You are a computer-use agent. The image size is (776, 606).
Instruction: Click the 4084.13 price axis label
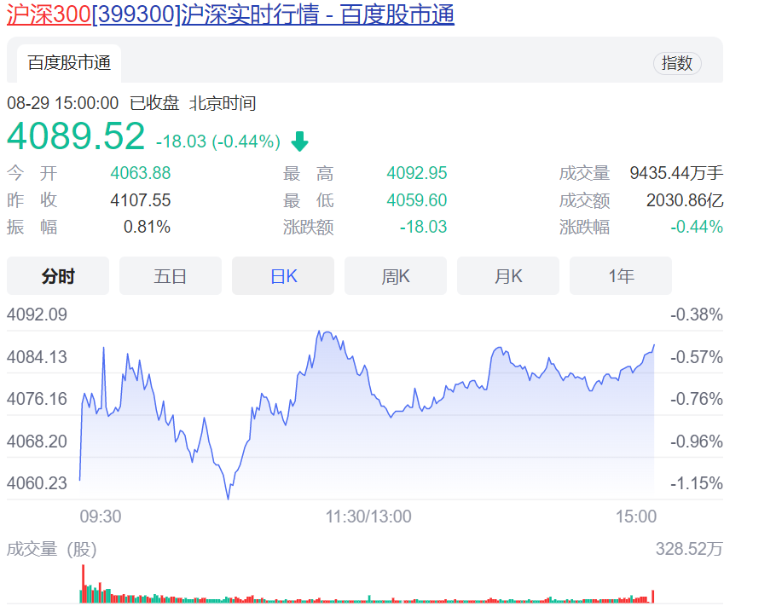[37, 357]
